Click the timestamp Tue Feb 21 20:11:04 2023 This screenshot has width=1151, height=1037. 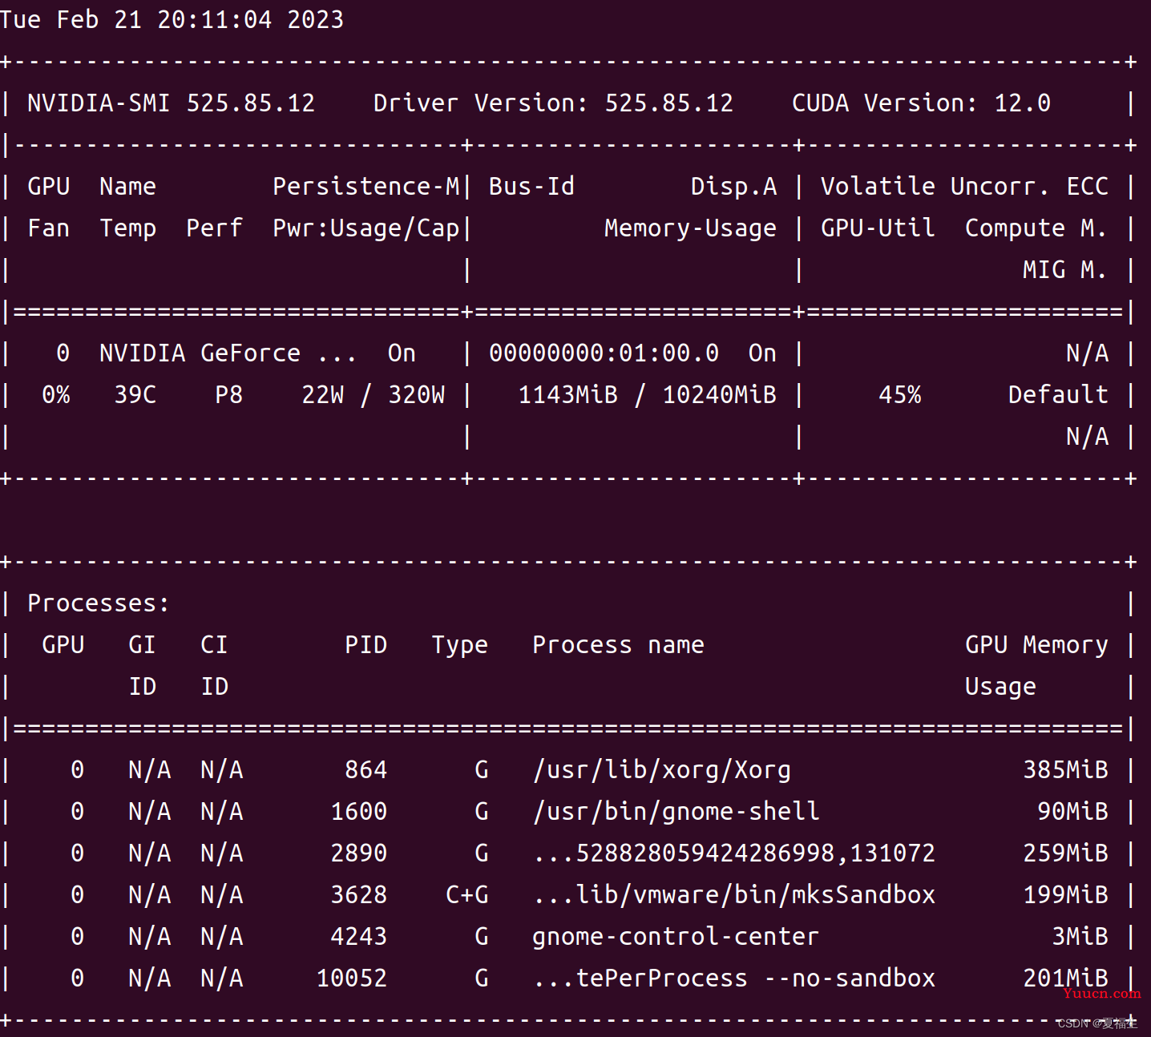(x=172, y=19)
